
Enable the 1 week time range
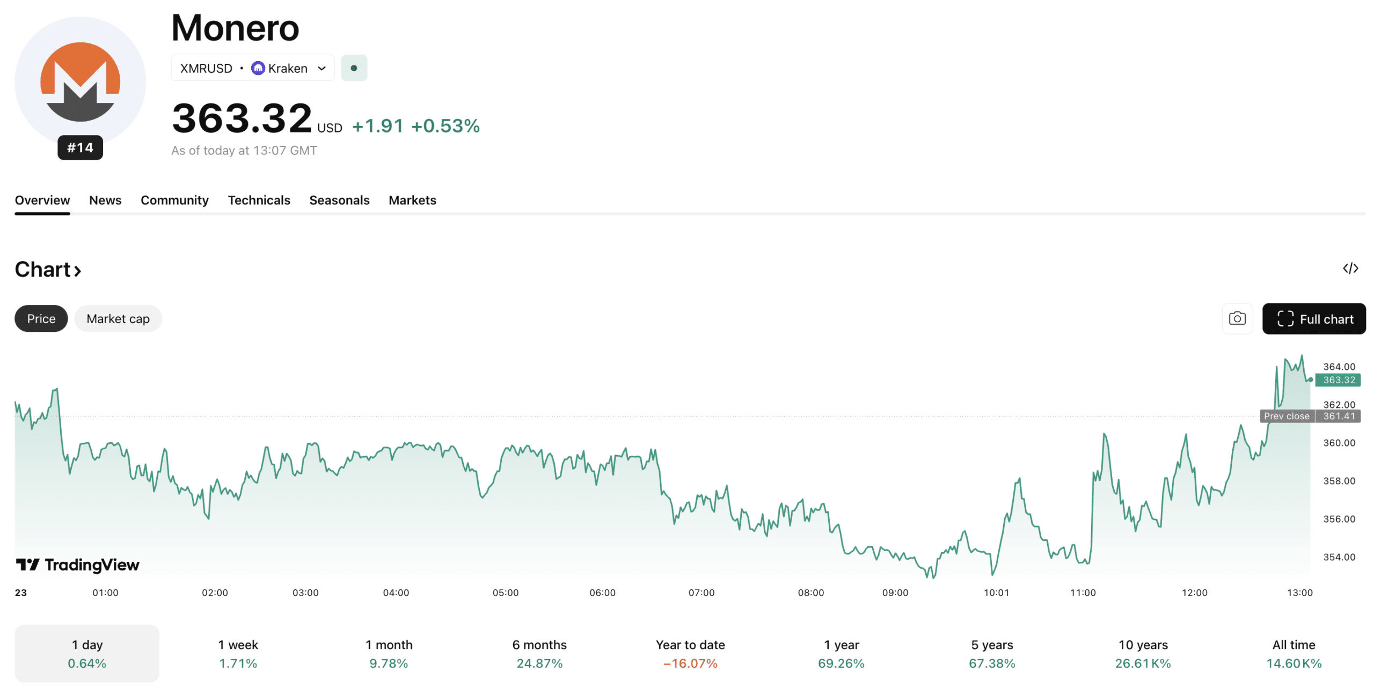[x=237, y=653]
